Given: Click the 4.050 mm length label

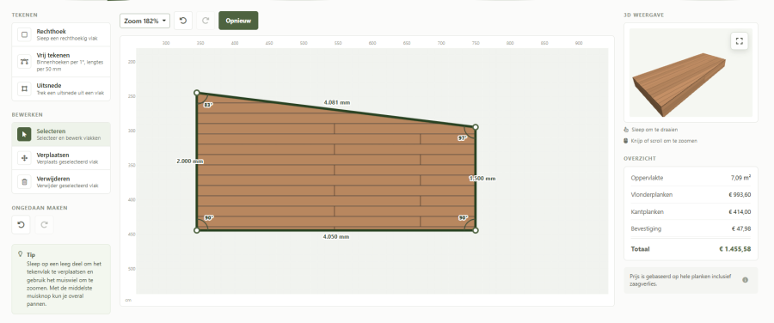Looking at the screenshot, I should (336, 237).
